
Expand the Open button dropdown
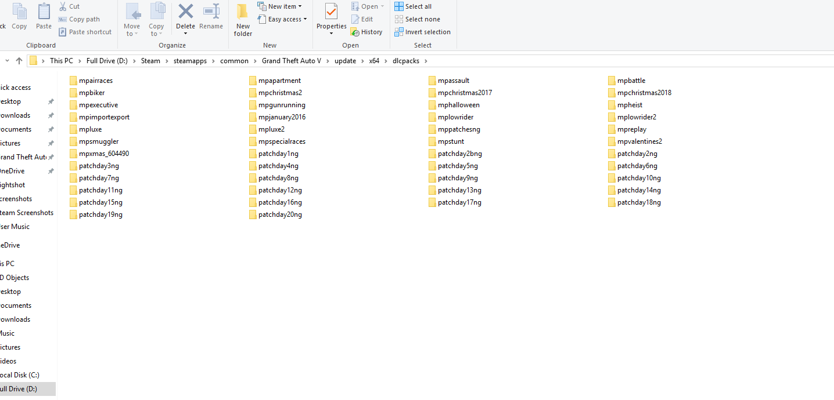(x=382, y=6)
